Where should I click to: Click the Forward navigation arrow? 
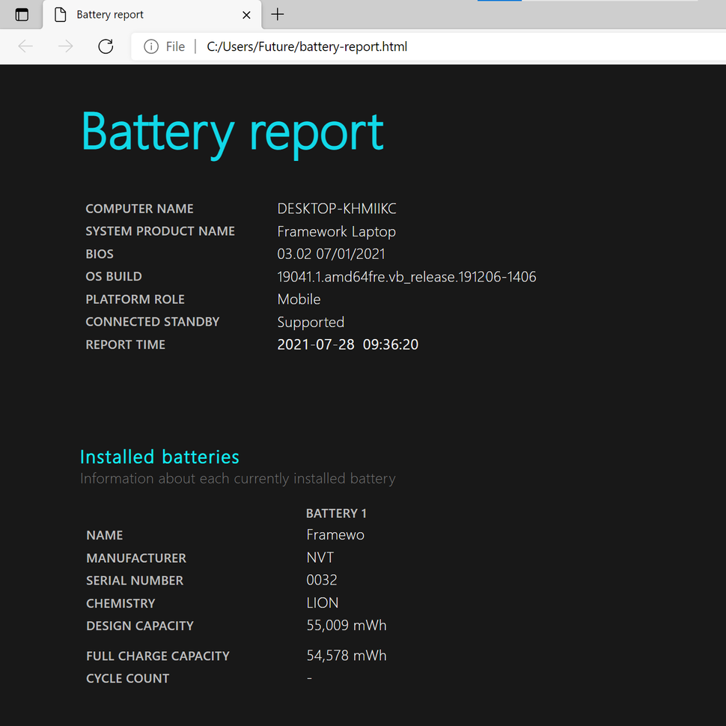pyautogui.click(x=65, y=46)
